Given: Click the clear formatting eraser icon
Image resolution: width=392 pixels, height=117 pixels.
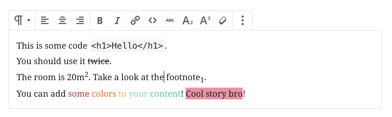Looking at the screenshot, I should (223, 20).
